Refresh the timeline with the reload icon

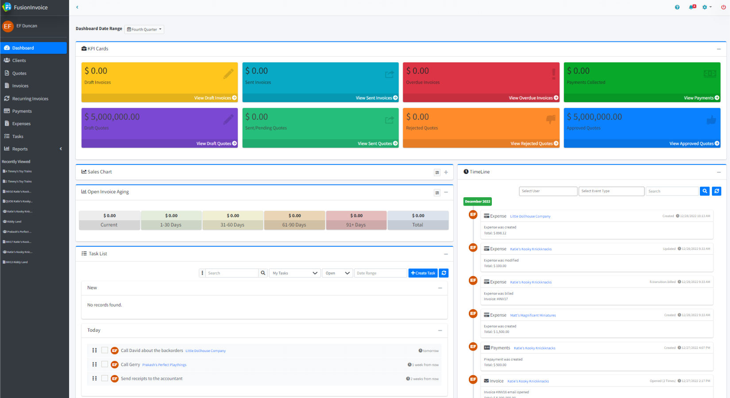(x=717, y=191)
